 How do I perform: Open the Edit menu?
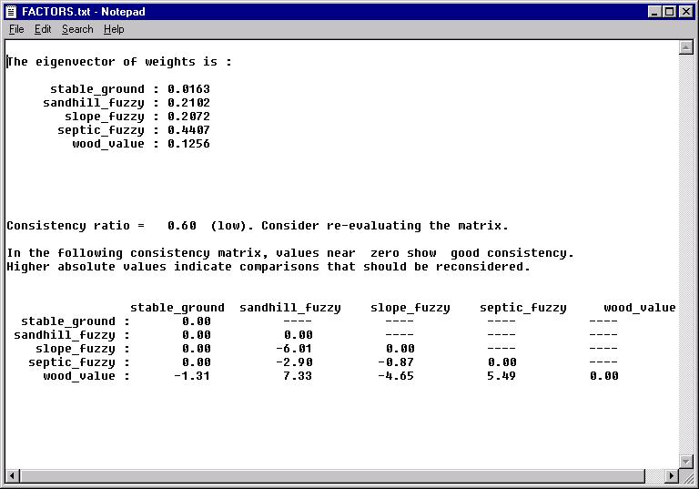tap(43, 29)
